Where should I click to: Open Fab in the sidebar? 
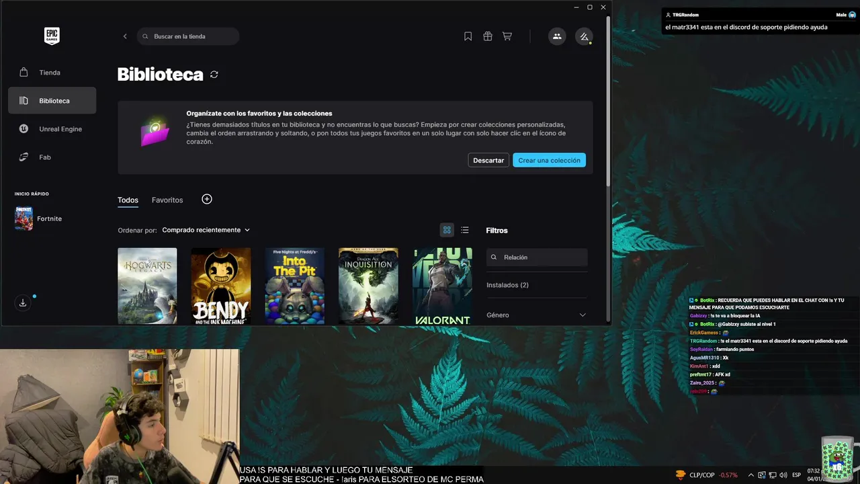point(52,157)
